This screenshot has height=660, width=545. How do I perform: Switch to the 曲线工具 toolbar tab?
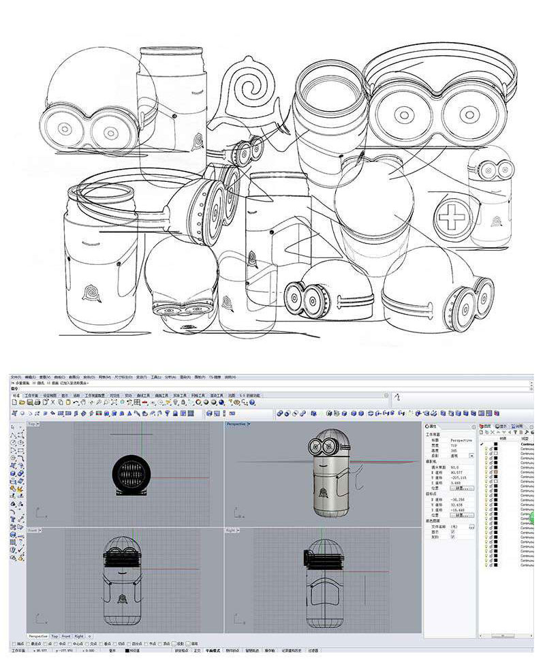click(143, 396)
